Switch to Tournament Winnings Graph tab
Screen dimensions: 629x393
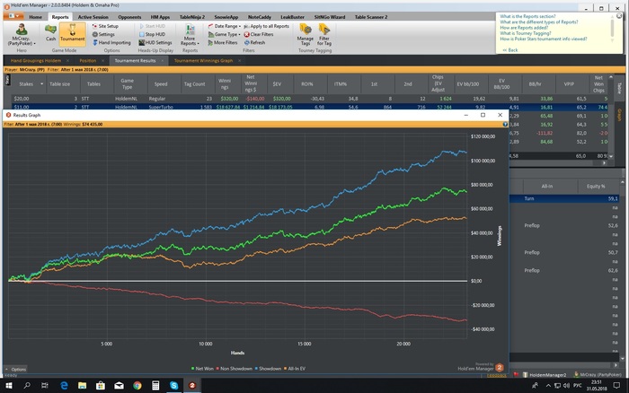tap(203, 61)
